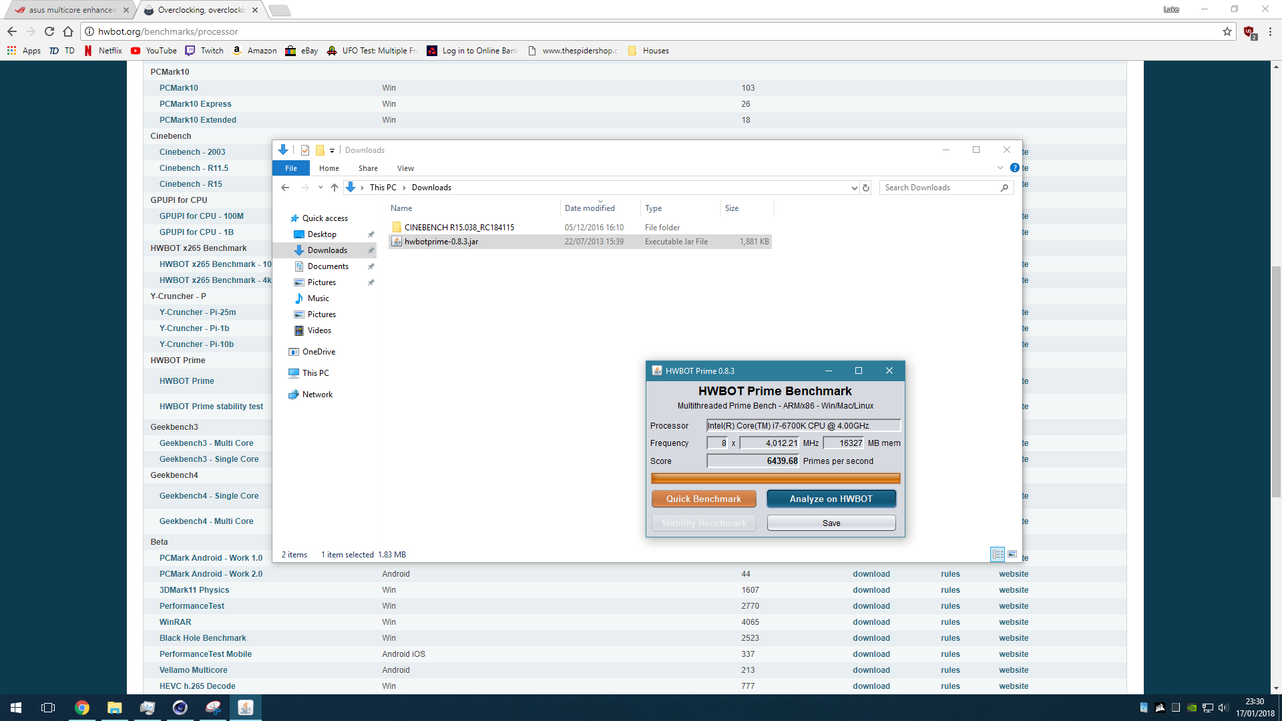Open the View ribbon tab in Explorer
Image resolution: width=1282 pixels, height=721 pixels.
click(405, 168)
